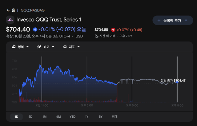Click the QQQ:NASDAQ ticker breadcrumb

click(33, 10)
